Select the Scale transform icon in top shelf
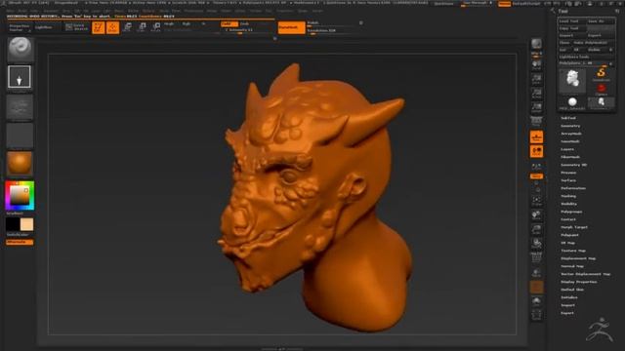The height and width of the screenshot is (351, 625). (x=142, y=27)
